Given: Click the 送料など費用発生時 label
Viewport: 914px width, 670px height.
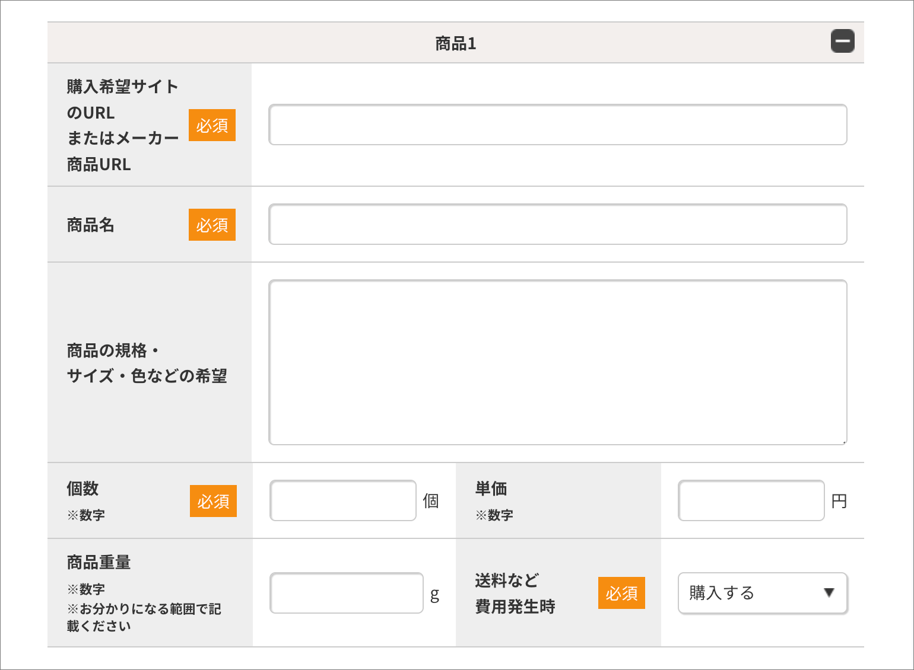Looking at the screenshot, I should [515, 594].
